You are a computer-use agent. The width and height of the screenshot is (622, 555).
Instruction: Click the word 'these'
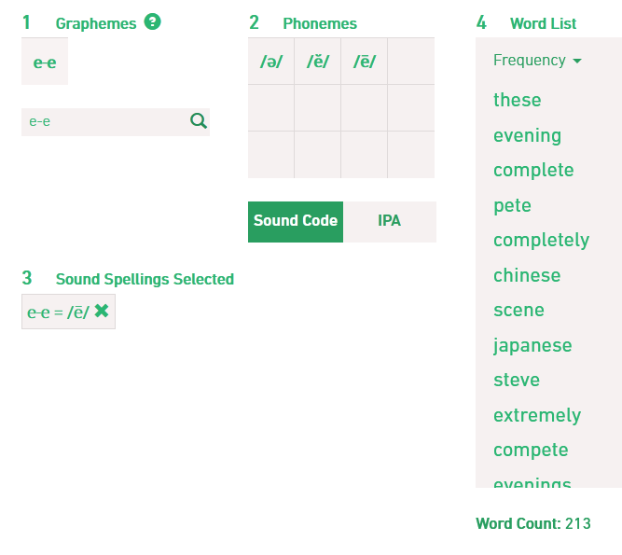click(517, 100)
